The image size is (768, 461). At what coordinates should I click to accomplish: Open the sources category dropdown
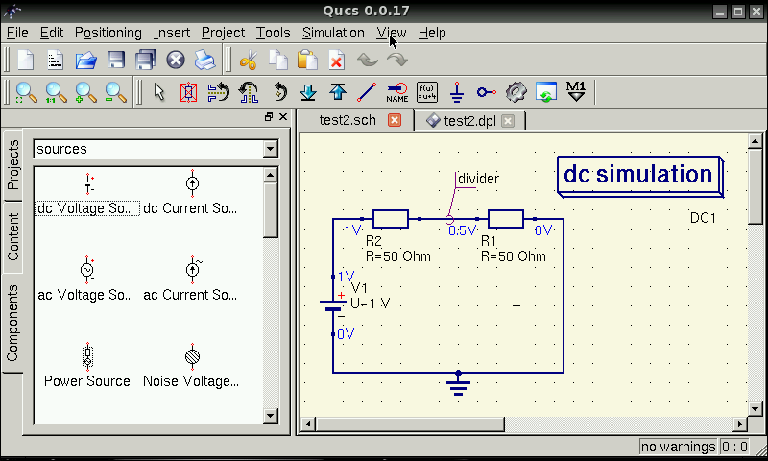click(270, 149)
